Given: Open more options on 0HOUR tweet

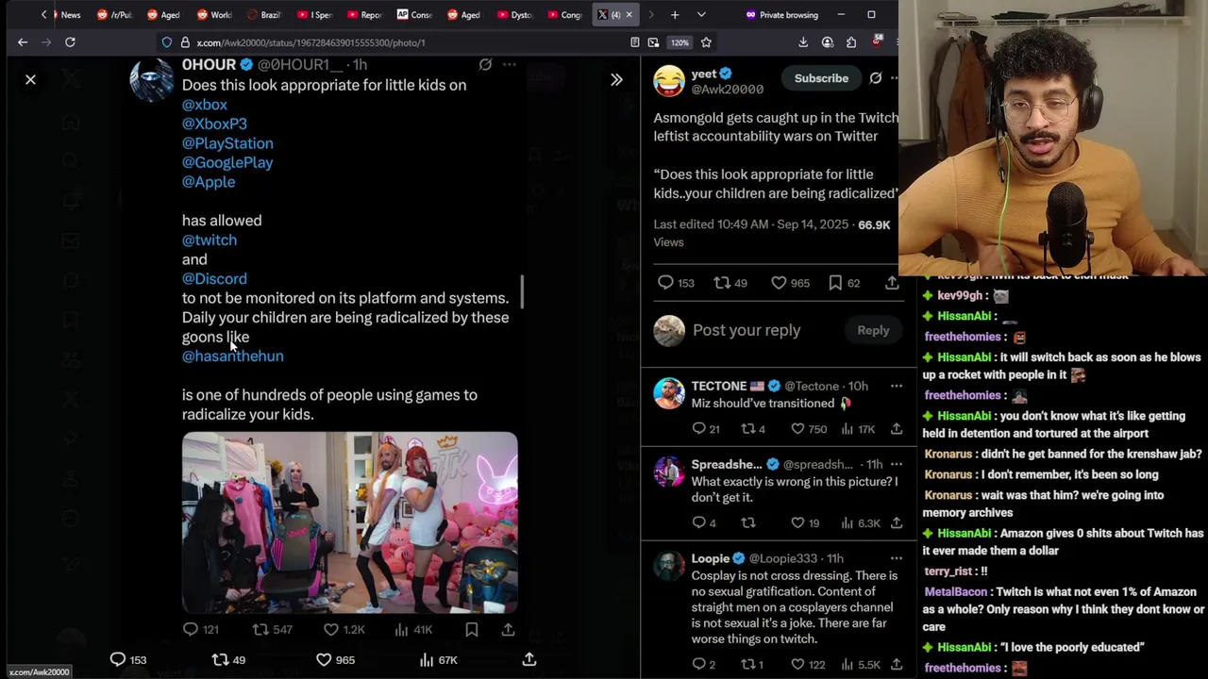Looking at the screenshot, I should point(510,65).
